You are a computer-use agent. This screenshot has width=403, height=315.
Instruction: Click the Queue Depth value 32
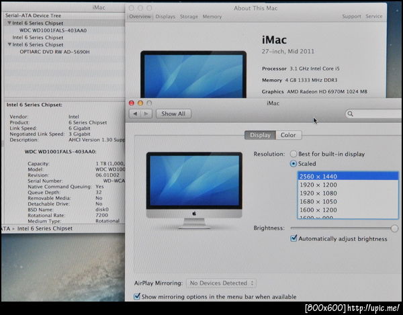click(x=99, y=192)
